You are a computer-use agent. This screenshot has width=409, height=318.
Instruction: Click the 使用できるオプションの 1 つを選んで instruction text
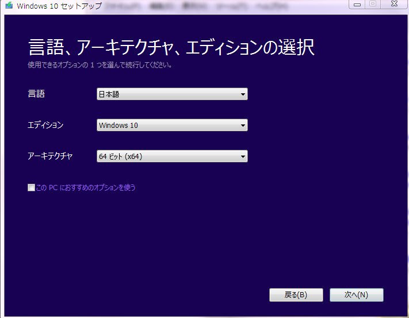coord(100,65)
